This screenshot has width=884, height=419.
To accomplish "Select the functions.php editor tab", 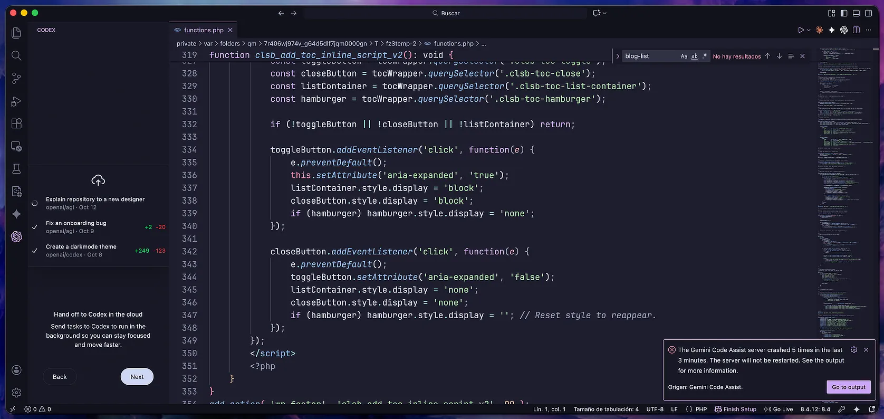I will (203, 30).
